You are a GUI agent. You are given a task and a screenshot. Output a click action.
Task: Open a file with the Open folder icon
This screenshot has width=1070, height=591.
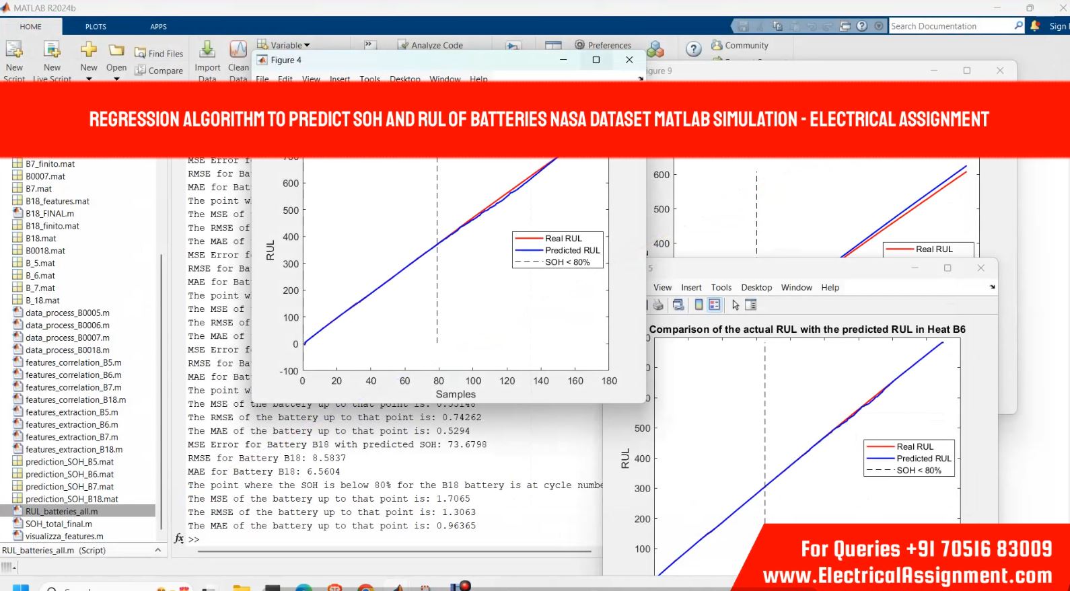[x=116, y=50]
